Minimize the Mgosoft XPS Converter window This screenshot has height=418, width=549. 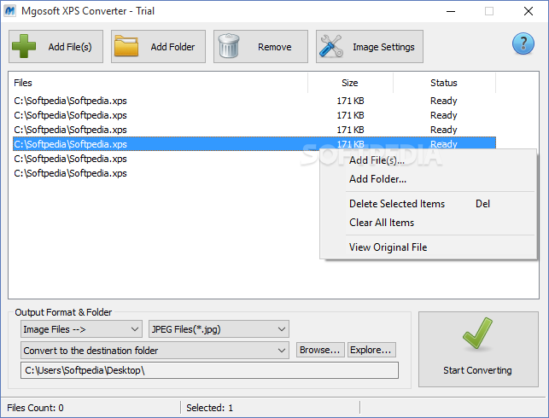tap(451, 11)
